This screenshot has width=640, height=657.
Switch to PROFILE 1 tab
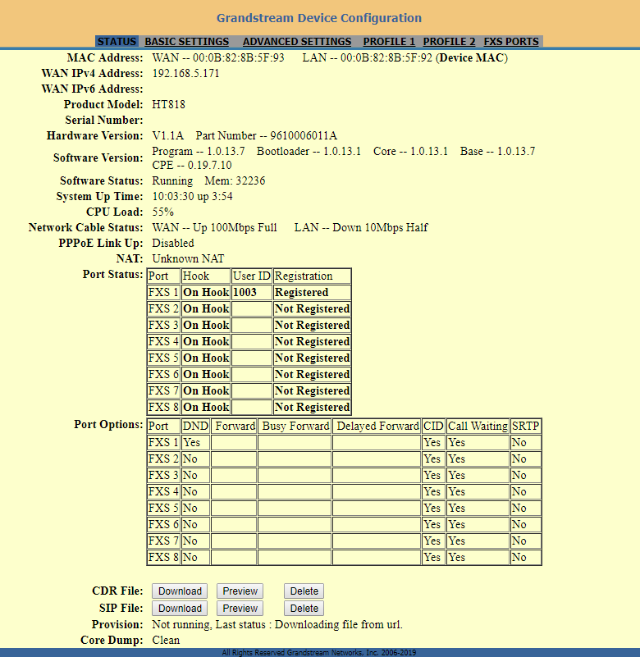[389, 42]
